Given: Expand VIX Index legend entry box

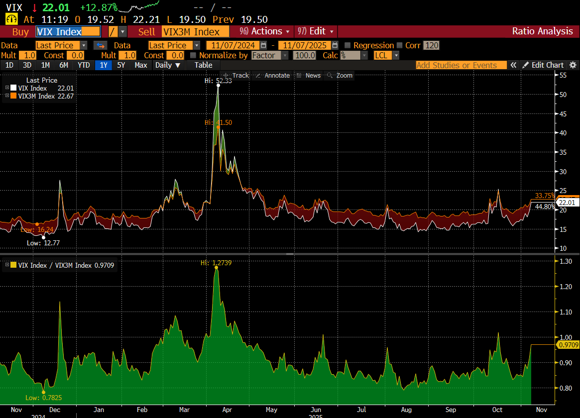Looking at the screenshot, I should tap(7, 88).
